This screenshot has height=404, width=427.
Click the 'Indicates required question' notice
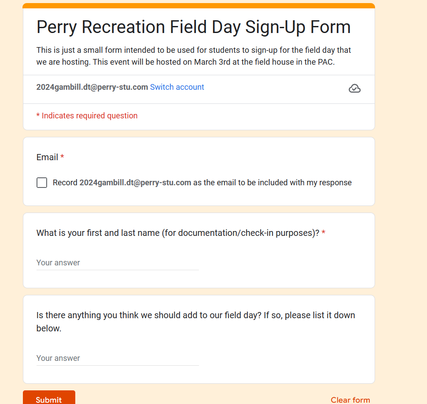(x=87, y=116)
